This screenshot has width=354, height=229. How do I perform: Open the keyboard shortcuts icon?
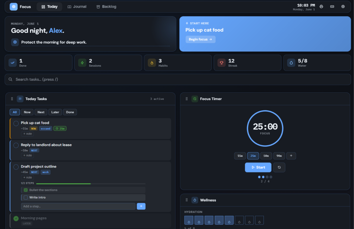point(332,7)
